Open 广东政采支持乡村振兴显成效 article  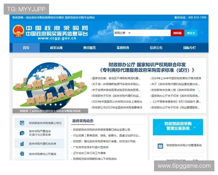[91, 147]
